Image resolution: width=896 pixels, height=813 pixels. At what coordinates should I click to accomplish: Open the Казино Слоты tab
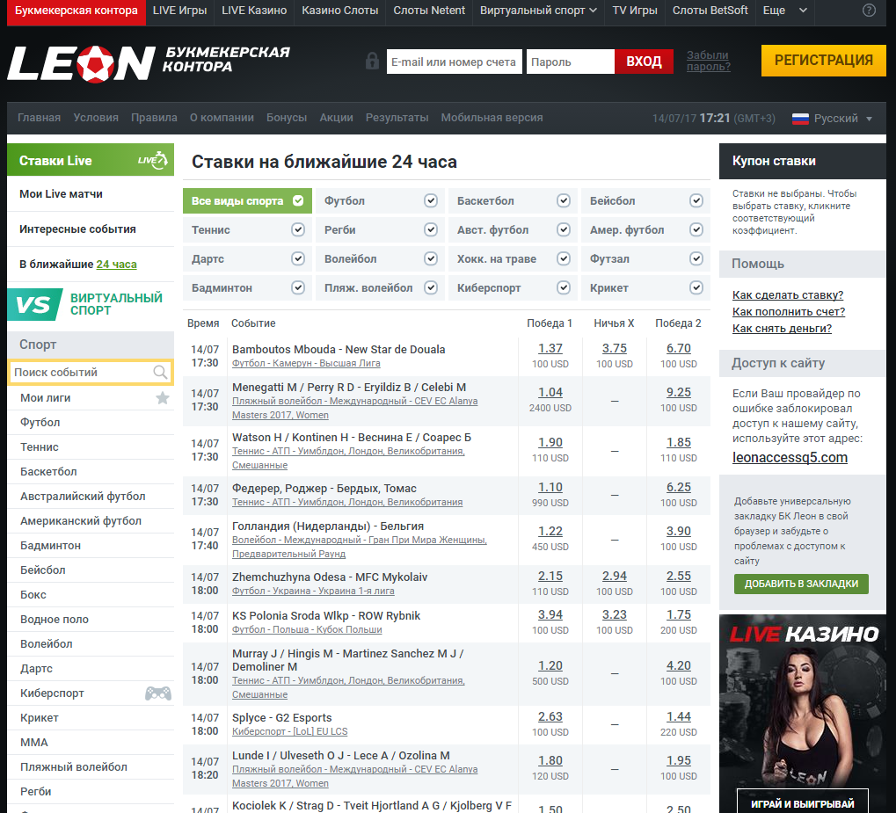[340, 11]
